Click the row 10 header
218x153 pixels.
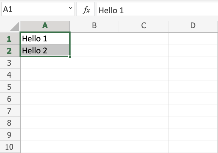tap(9, 147)
